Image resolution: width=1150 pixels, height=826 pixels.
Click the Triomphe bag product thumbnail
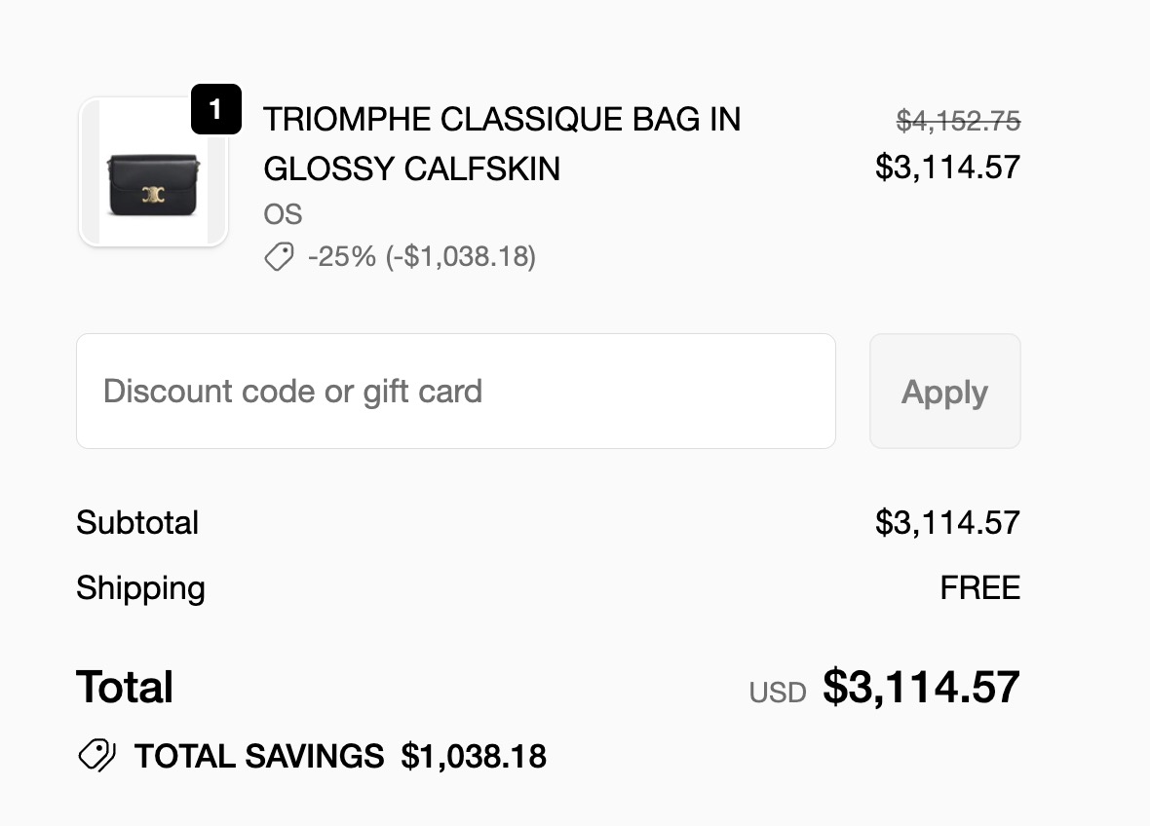[153, 173]
